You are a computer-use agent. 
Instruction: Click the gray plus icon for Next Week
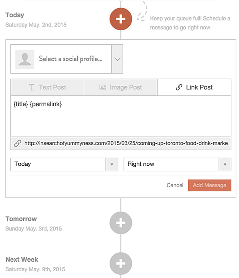point(121,264)
